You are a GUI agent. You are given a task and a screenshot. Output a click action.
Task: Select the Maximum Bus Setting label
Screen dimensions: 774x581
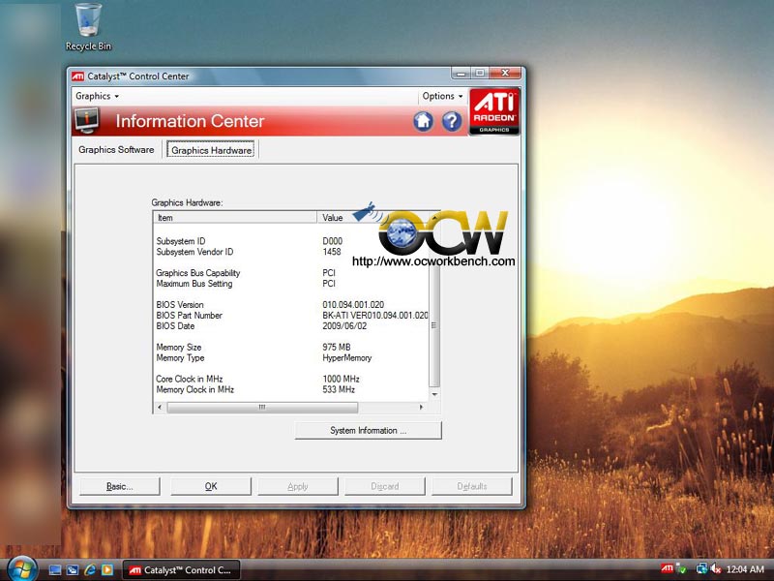click(x=194, y=284)
